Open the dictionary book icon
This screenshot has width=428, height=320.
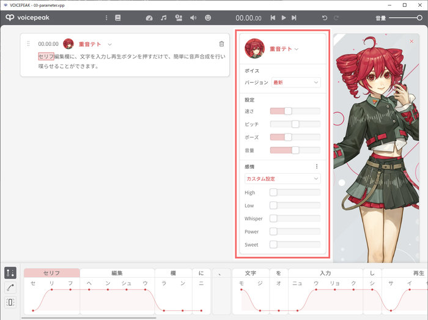[x=117, y=18]
